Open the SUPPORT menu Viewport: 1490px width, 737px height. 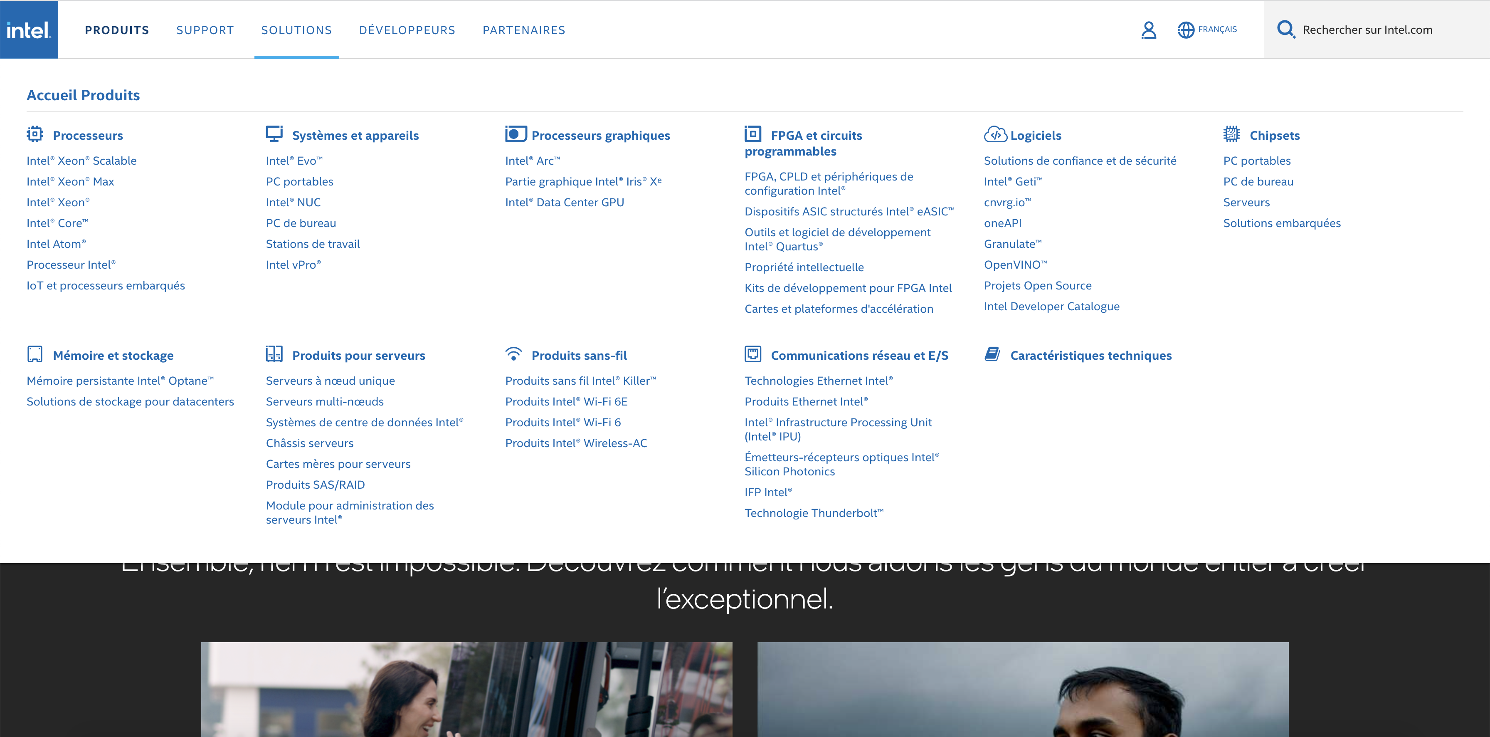205,30
